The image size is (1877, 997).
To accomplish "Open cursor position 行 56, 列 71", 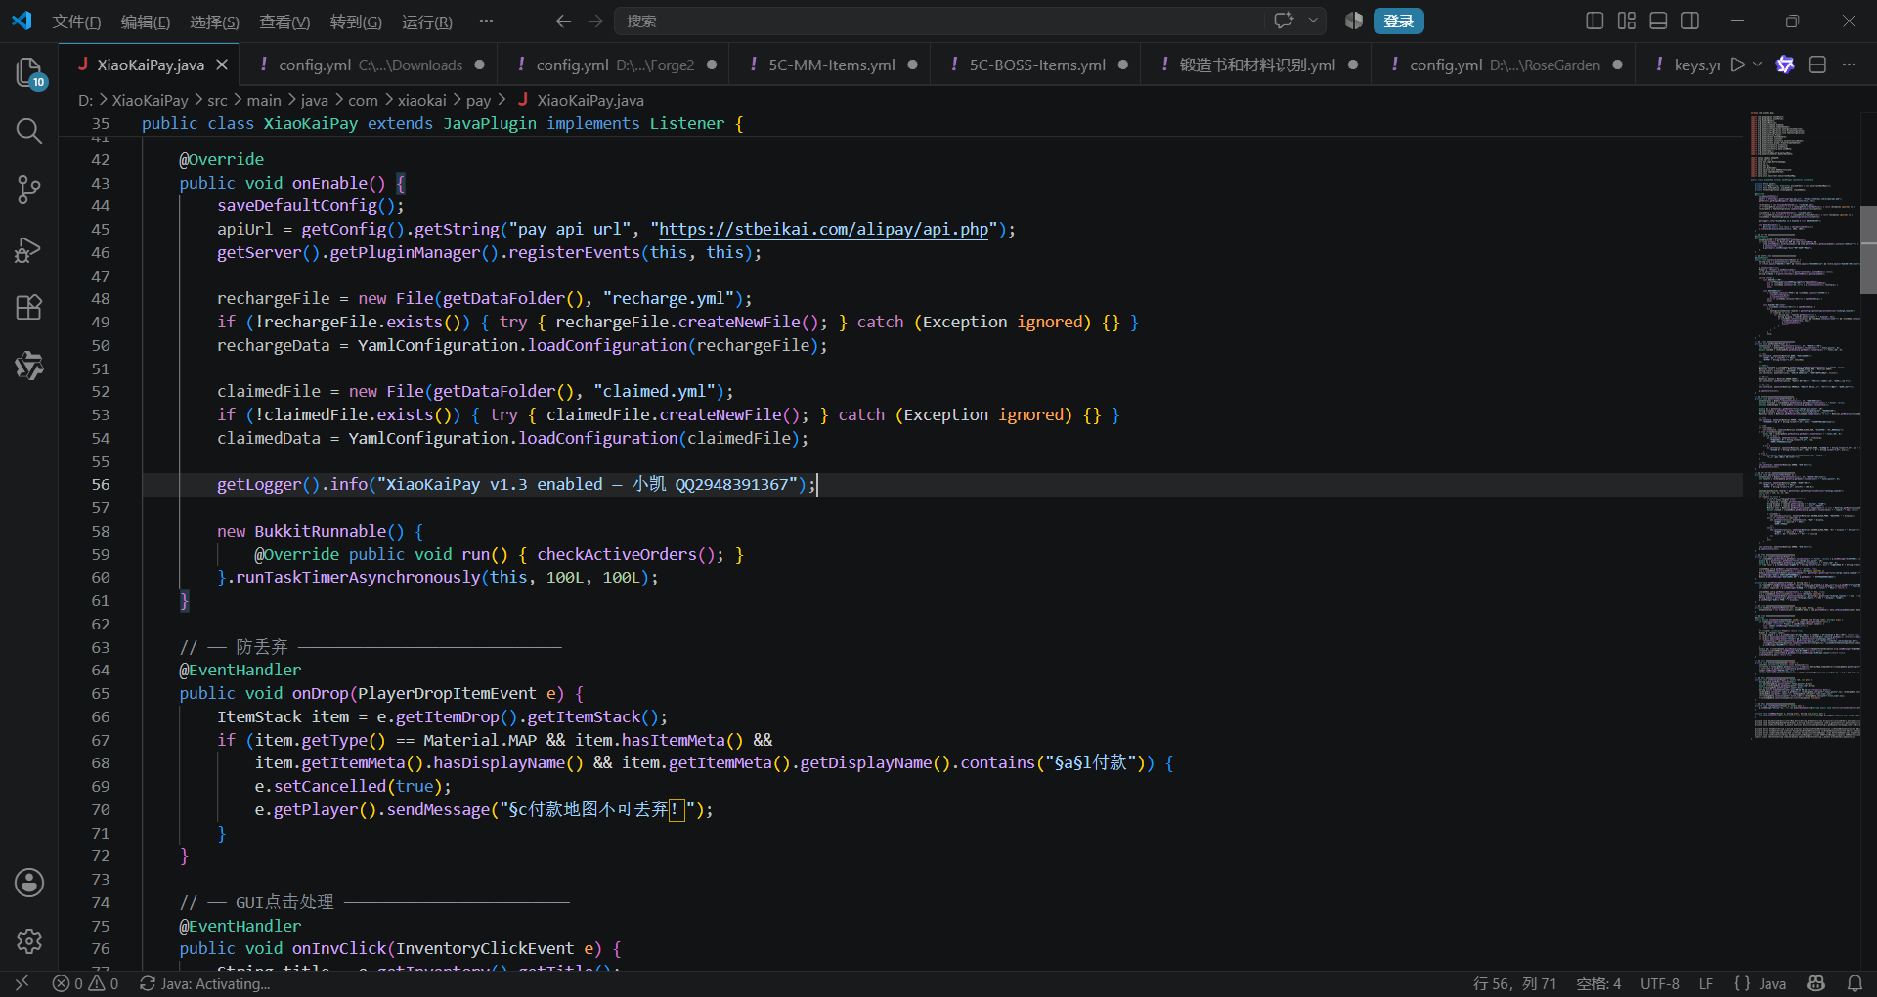I will point(1514,983).
